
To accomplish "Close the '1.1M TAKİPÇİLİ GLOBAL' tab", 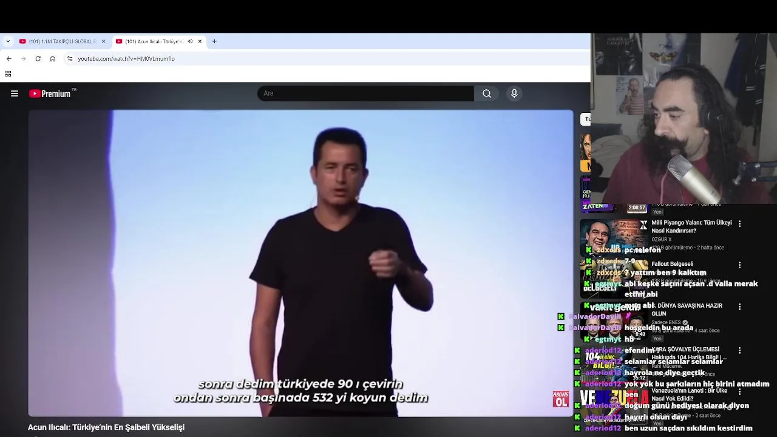I will 103,41.
